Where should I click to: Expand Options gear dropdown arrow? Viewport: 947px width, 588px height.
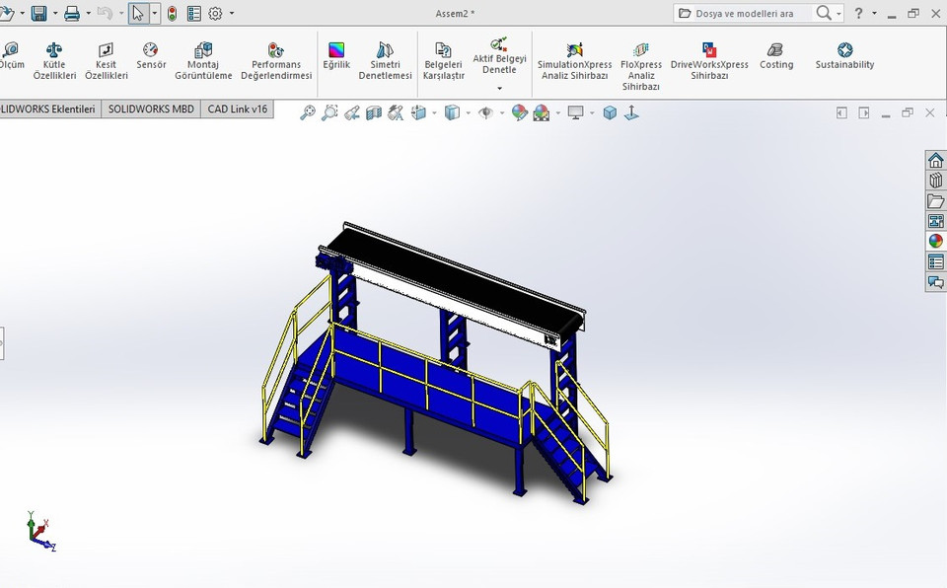231,13
